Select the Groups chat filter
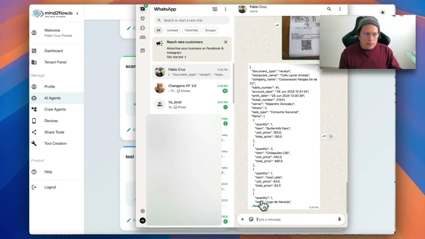Screen dimensions: 425x239 pos(210,30)
